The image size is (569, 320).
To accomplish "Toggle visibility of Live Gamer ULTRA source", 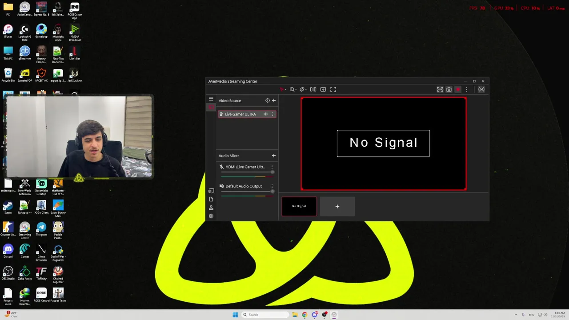I will click(x=265, y=114).
